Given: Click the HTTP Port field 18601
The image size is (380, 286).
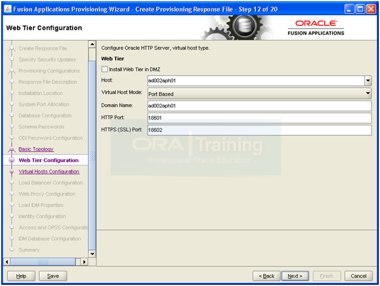Looking at the screenshot, I should 260,118.
